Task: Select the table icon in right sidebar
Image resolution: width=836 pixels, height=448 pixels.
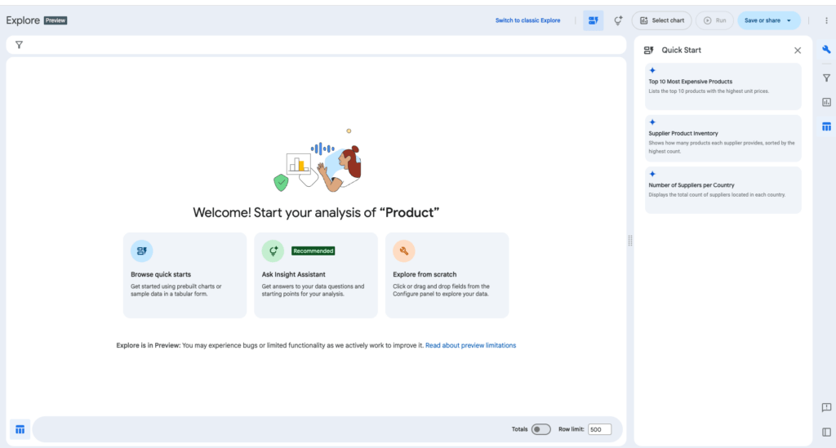Action: [x=826, y=126]
